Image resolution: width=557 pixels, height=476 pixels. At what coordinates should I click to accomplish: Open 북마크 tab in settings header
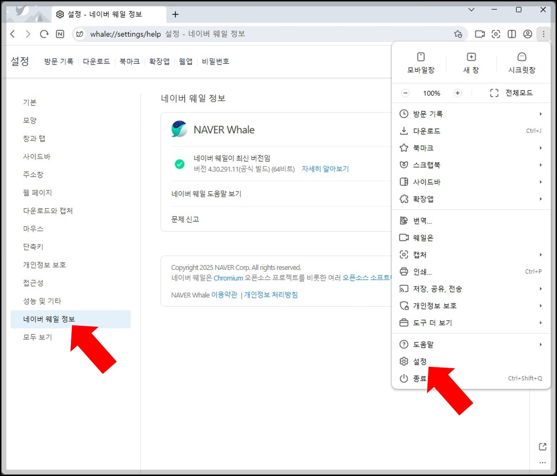pyautogui.click(x=130, y=61)
